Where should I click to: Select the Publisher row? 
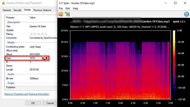click(x=31, y=87)
